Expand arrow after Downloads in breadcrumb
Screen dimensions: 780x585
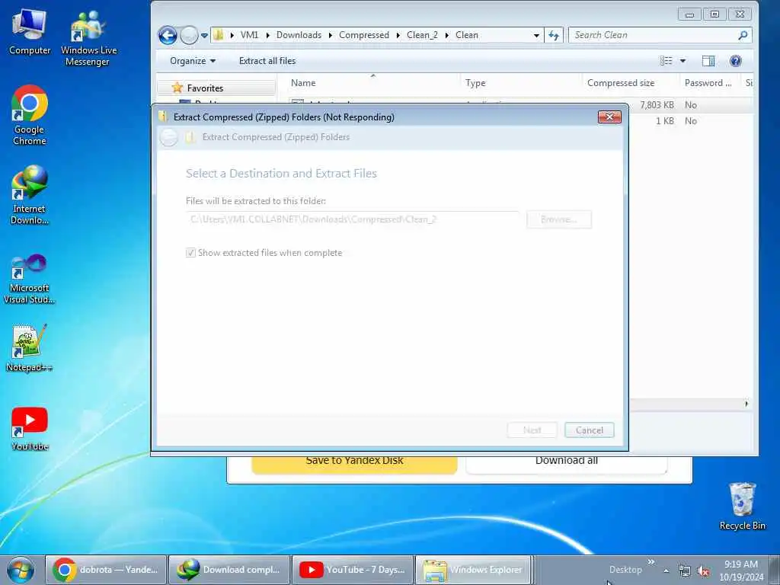331,35
